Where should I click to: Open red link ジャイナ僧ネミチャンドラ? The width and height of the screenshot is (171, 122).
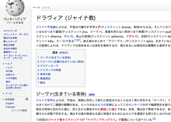(65, 120)
